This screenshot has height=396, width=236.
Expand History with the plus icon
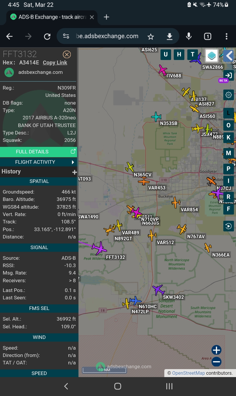tap(74, 172)
